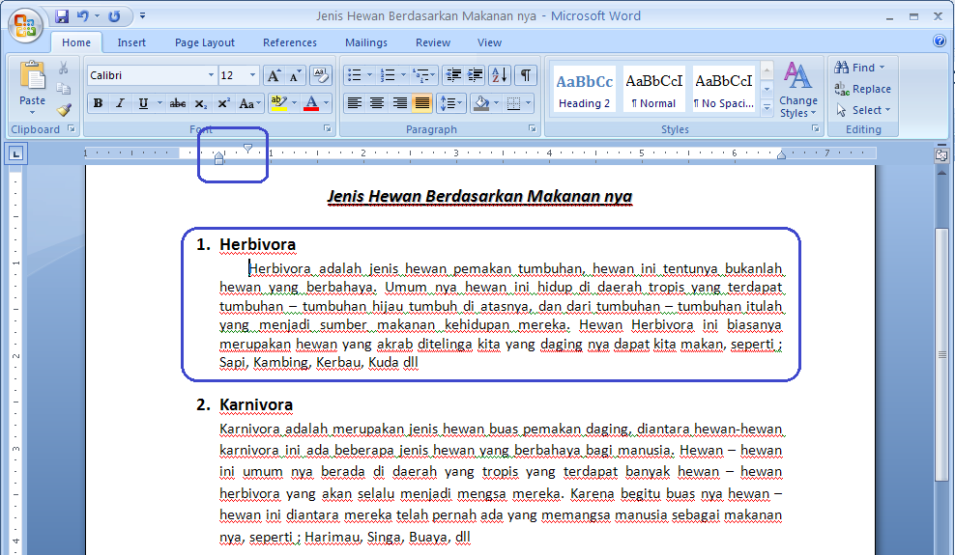Toggle show paragraph marks

click(526, 75)
